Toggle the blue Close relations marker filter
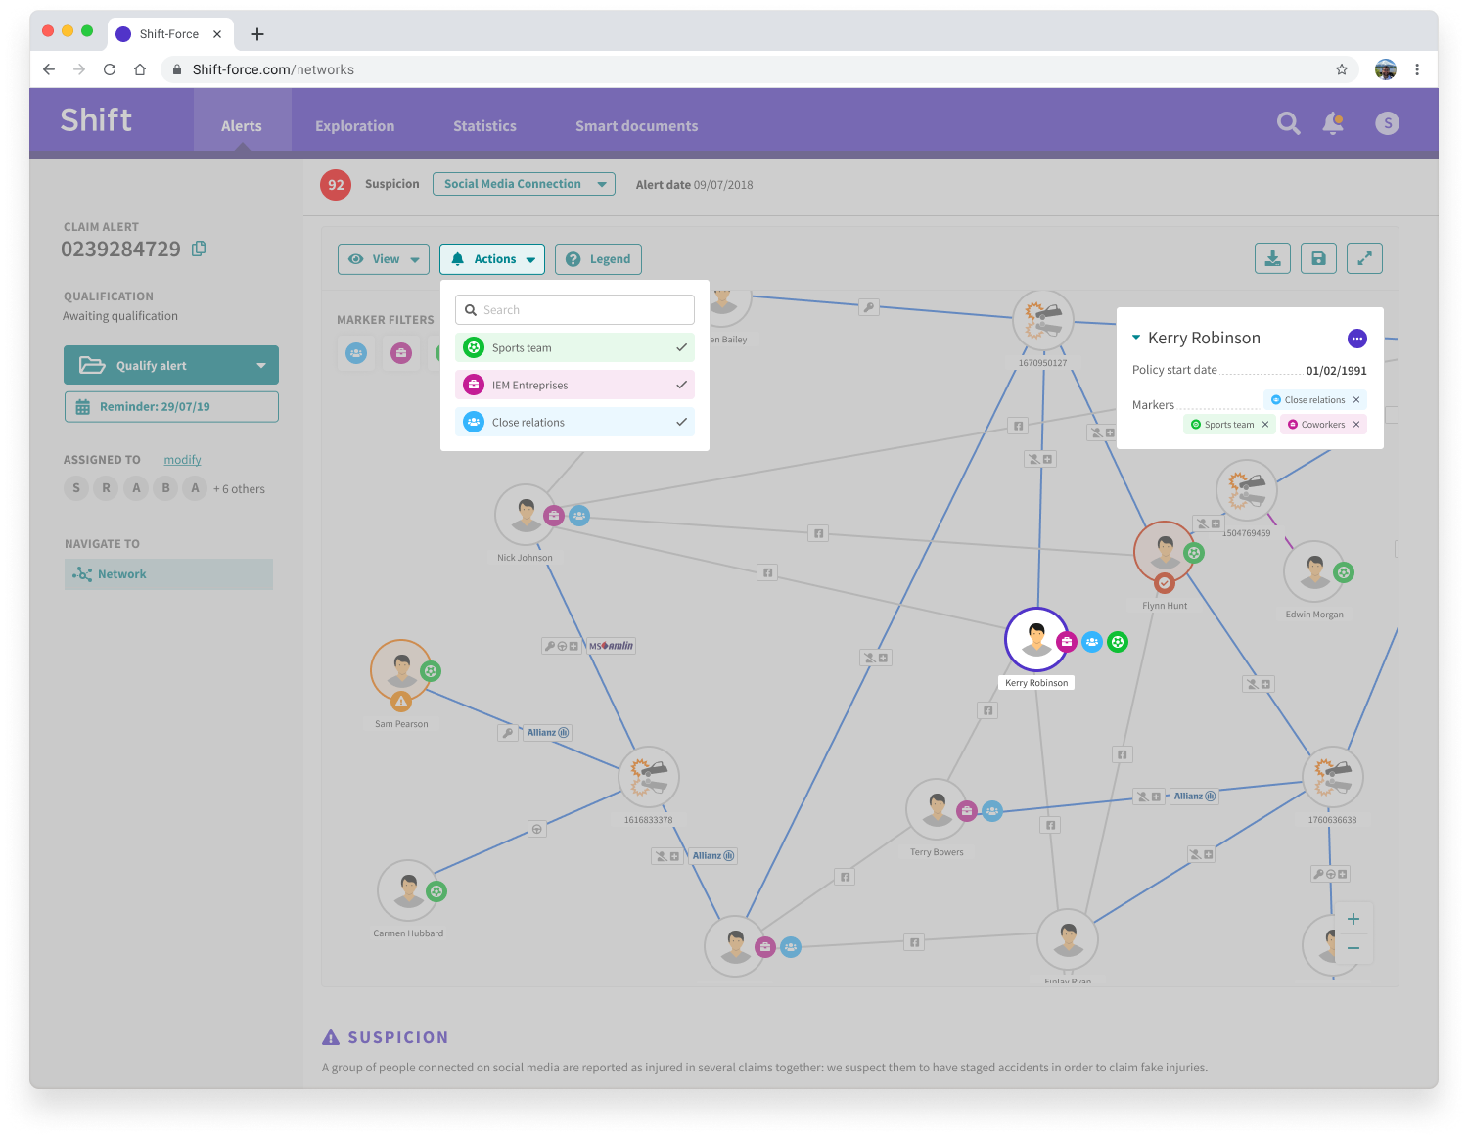 357,353
